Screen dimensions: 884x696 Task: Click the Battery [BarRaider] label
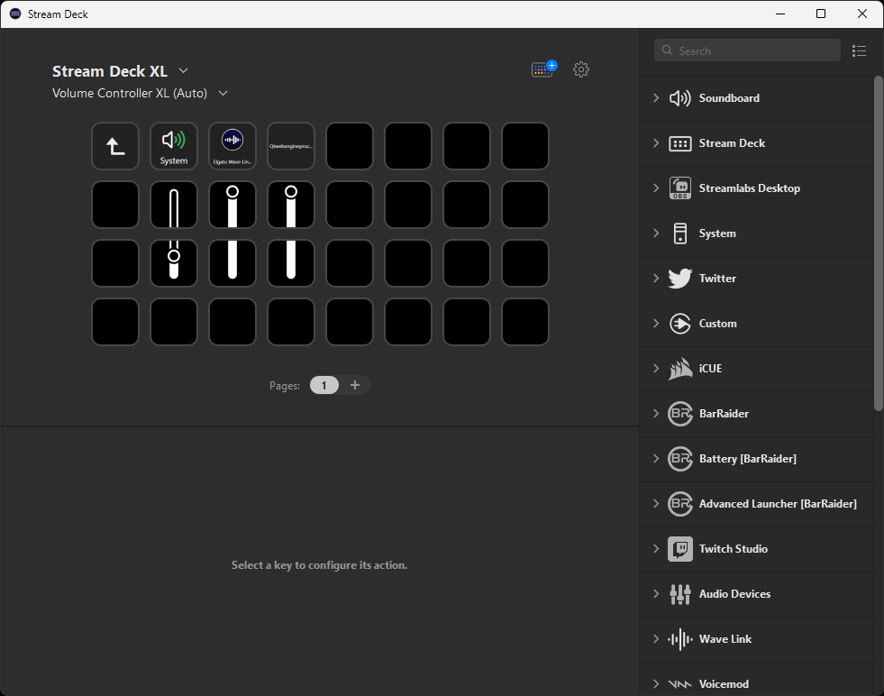[748, 459]
